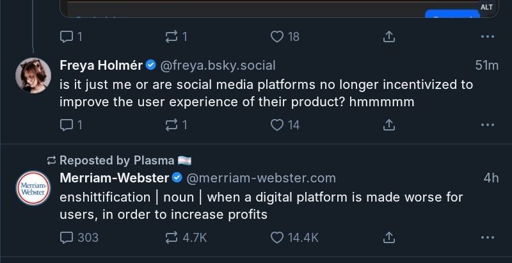Like the Merriam-Webster post

click(277, 237)
